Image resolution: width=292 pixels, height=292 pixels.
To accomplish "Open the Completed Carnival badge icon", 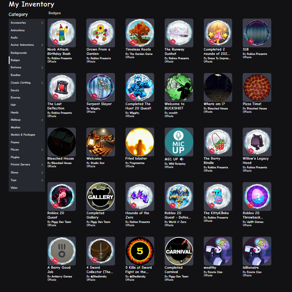I will 179,251.
